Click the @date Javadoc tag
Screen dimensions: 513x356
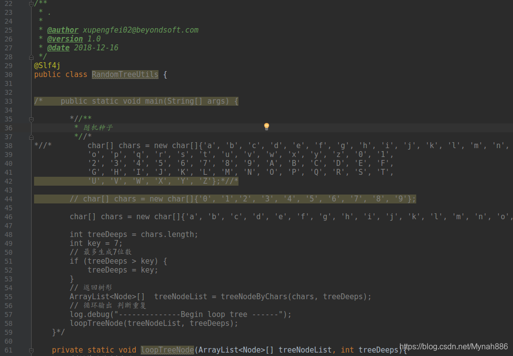(58, 48)
